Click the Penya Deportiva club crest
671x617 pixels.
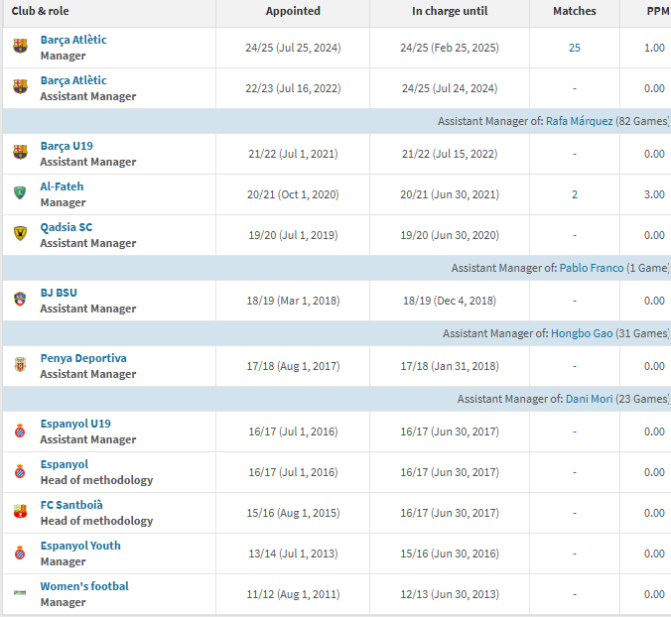pos(20,364)
